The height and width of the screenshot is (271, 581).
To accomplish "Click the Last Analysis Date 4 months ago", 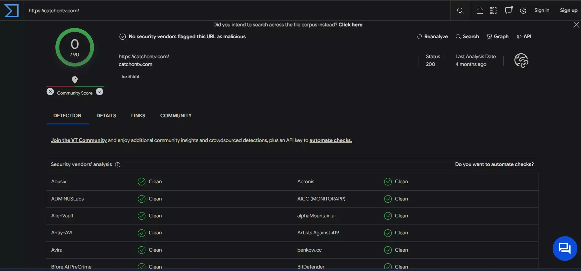I will tap(471, 64).
